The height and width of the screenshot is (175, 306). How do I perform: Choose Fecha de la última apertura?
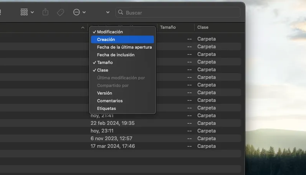pos(124,47)
